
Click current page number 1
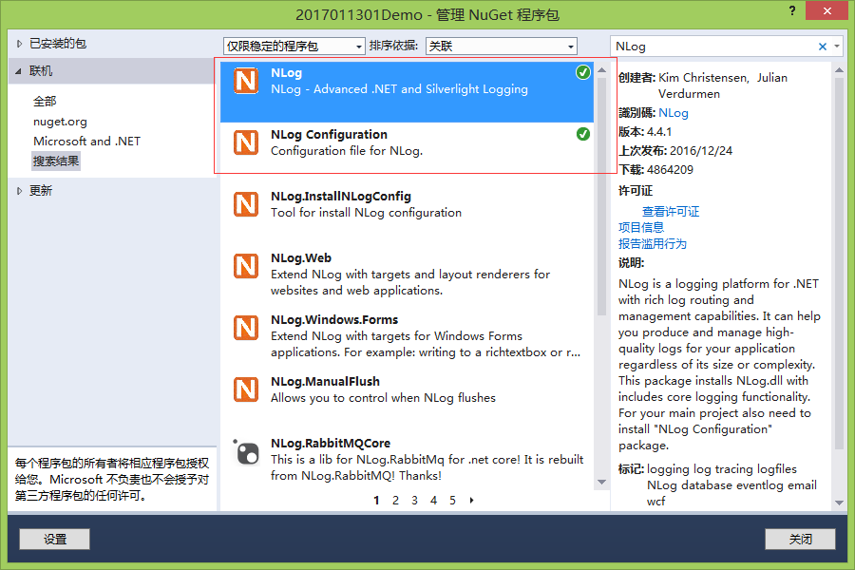[376, 501]
